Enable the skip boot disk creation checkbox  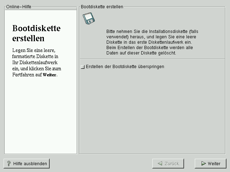83,67
